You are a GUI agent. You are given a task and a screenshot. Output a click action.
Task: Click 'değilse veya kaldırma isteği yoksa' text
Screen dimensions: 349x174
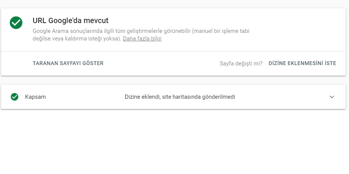pos(77,39)
